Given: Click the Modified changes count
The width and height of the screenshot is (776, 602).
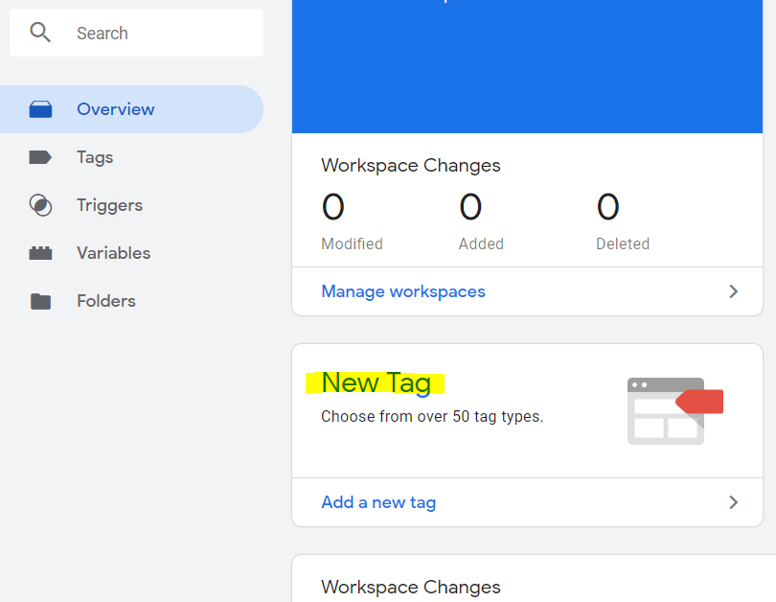Looking at the screenshot, I should pos(333,208).
